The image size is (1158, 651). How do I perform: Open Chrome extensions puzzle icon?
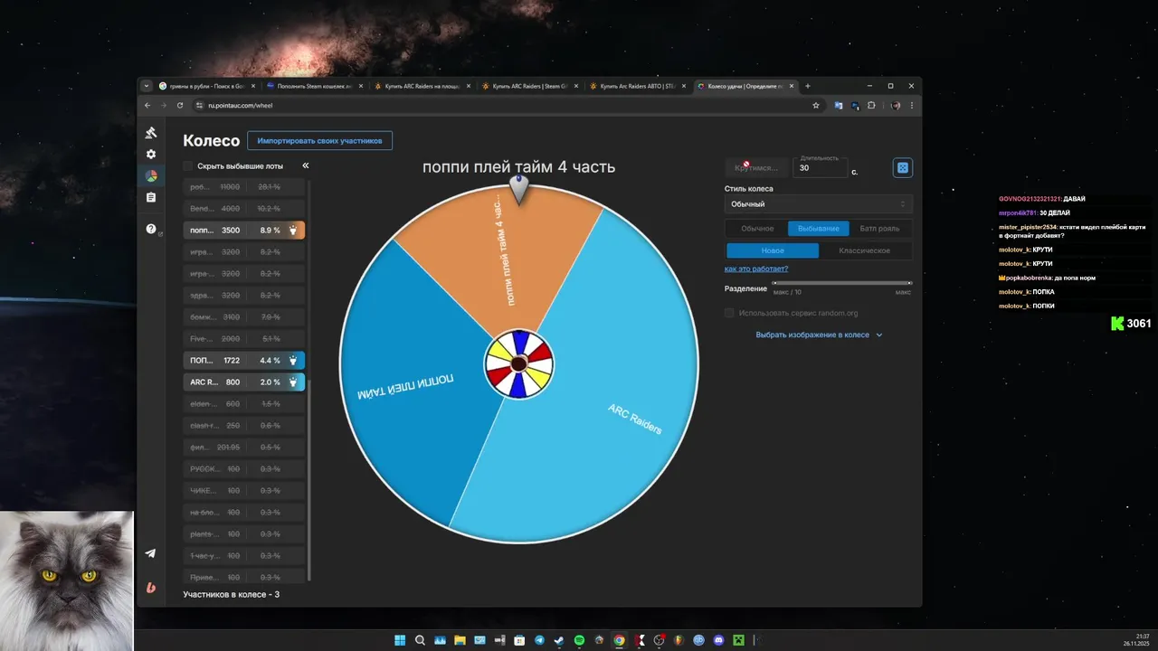871,105
